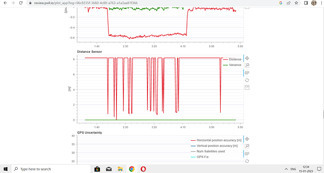324x173 pixels.
Task: Toggle Wheel Zoom on Distance Sensor plot
Action: 247,73
